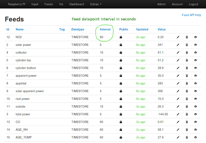Sort feeds by Interval column

(x=105, y=29)
